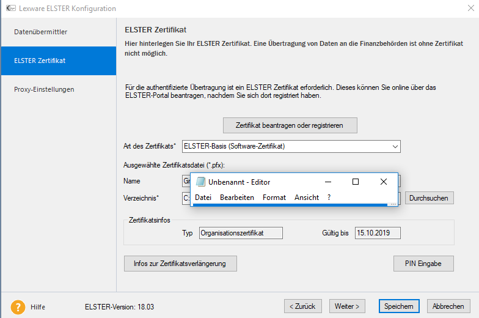The height and width of the screenshot is (318, 479).
Task: Open the Bearbeiten menu in Editor
Action: pos(237,198)
